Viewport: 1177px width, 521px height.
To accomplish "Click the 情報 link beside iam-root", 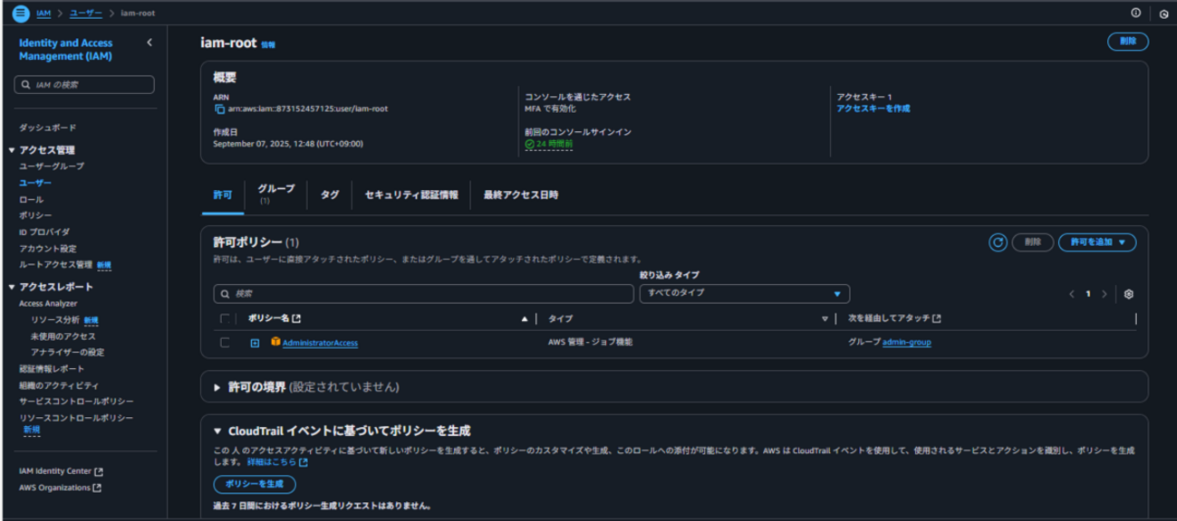I will click(268, 44).
